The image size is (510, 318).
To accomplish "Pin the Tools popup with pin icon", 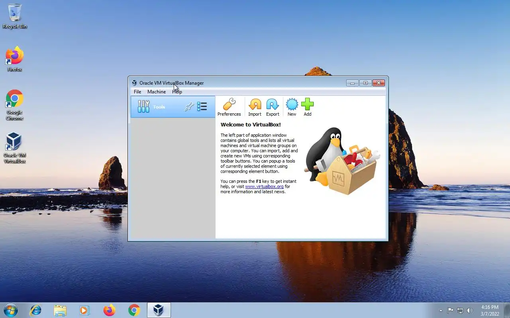I will coord(189,107).
